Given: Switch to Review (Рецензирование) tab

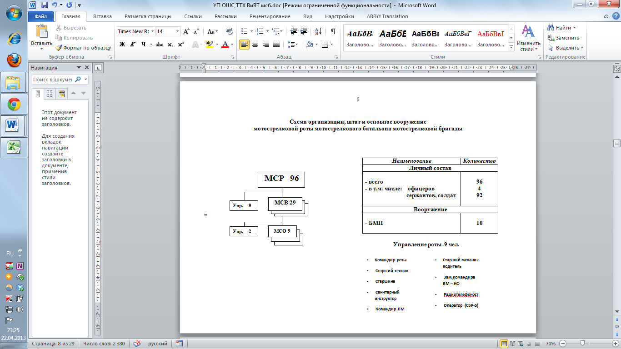Looking at the screenshot, I should pos(270,16).
